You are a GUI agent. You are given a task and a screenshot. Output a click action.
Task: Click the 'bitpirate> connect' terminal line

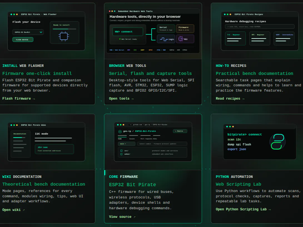(x=244, y=134)
